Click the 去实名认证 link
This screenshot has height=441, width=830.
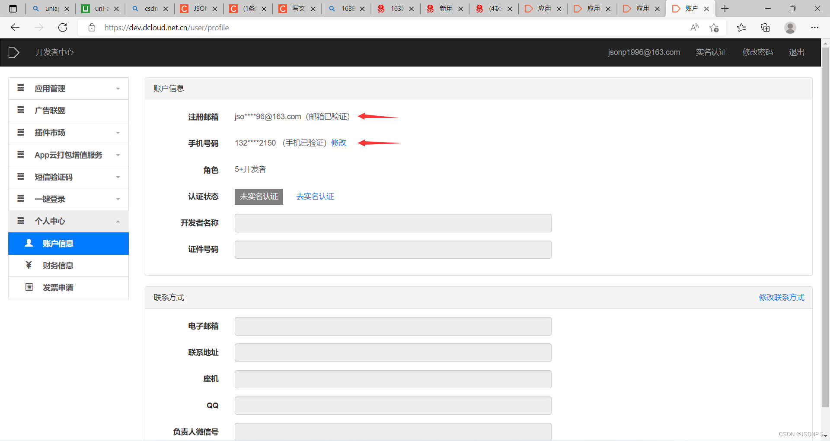click(315, 197)
